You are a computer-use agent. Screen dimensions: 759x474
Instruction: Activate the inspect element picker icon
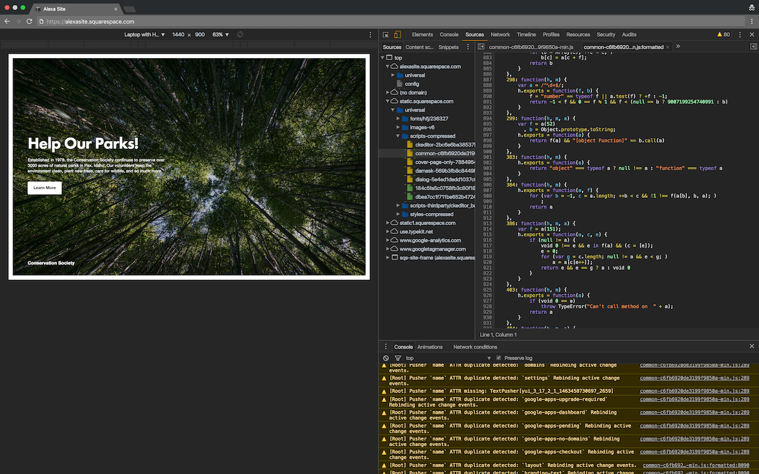386,35
